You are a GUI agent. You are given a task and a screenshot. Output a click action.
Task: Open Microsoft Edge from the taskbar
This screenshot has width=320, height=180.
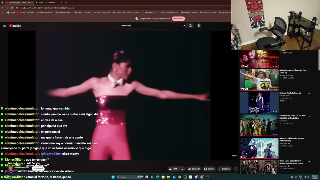(x=157, y=177)
